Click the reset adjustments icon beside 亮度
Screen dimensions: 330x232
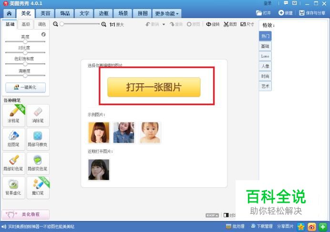tap(43, 34)
